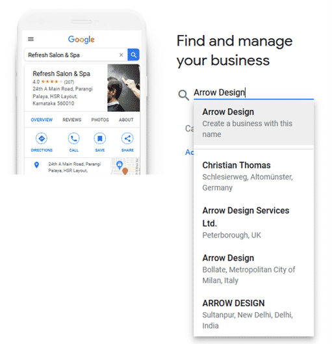Click the blue location pin icon

[36, 165]
